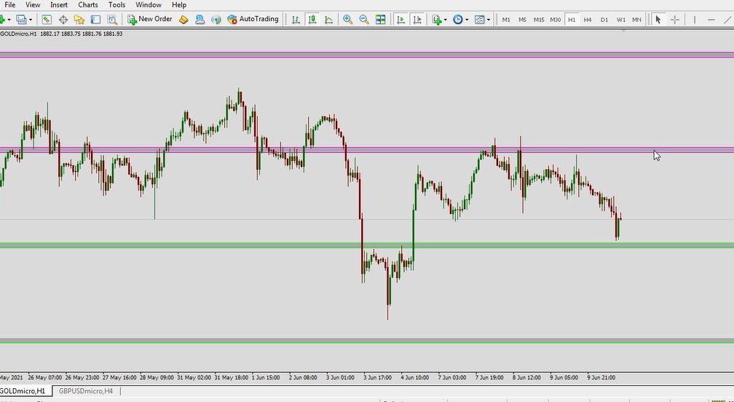Click the Templates icon
Image resolution: width=734 pixels, height=402 pixels.
(479, 19)
